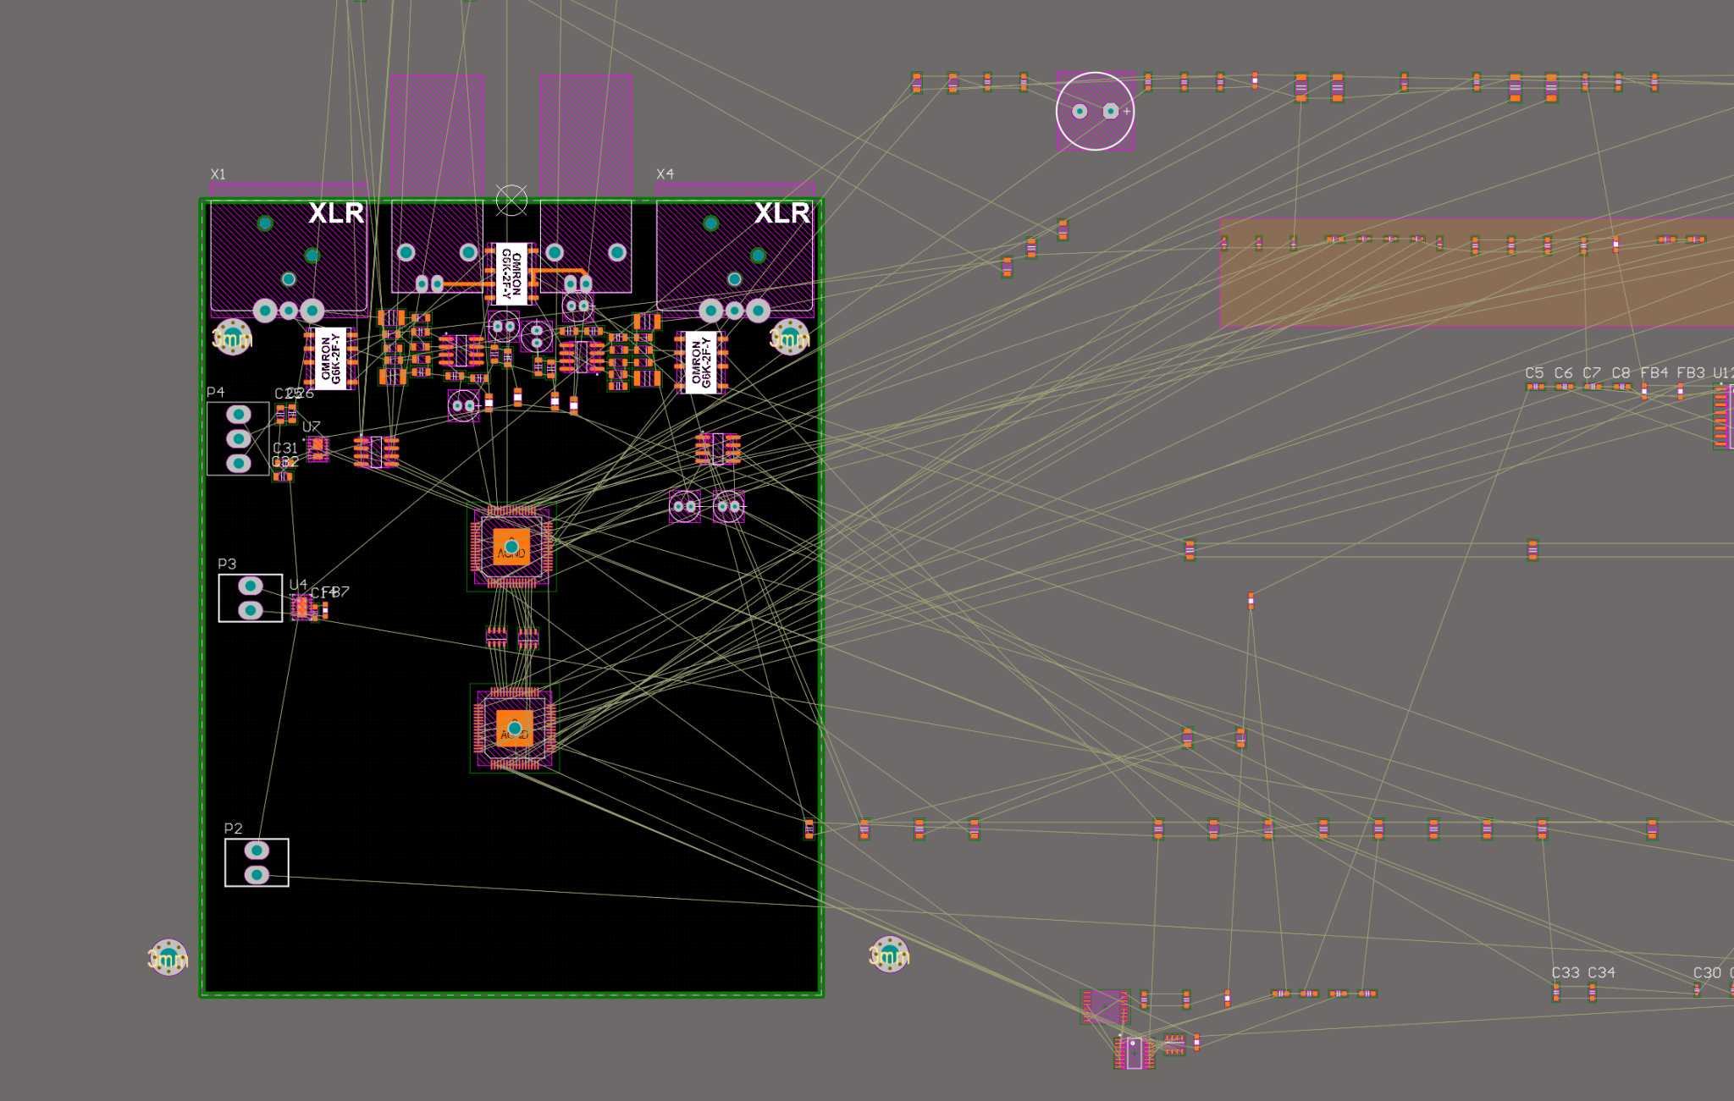Select the large round capacitor outside the board

tap(1095, 112)
